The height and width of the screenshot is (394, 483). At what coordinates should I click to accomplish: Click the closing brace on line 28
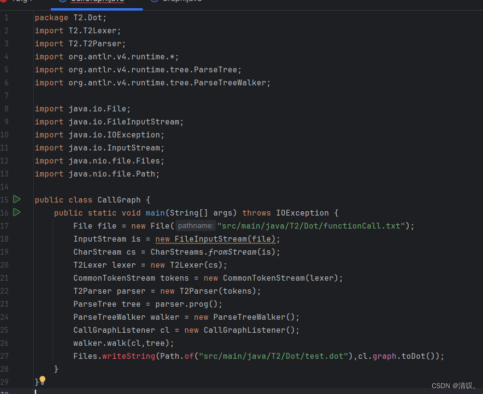(x=56, y=369)
